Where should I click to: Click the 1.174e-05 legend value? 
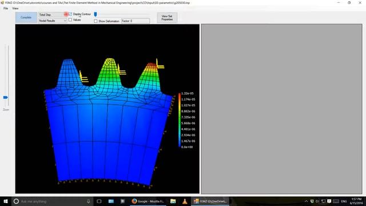tap(188, 100)
